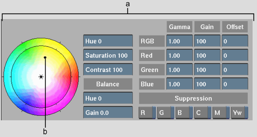Enable yellow suppression Yw button
This screenshot has width=257, height=137.
(239, 112)
